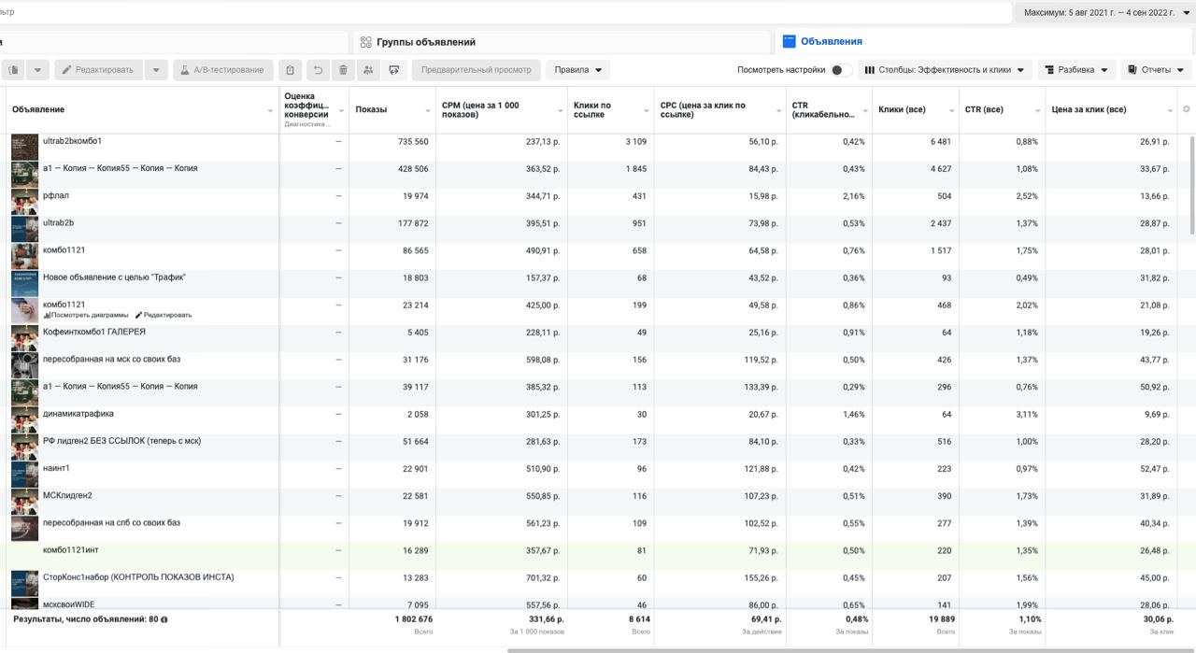Click the Кофеинткомбо1 ГАЛЕРЕЯ thumbnail
The image size is (1196, 653).
coord(24,338)
